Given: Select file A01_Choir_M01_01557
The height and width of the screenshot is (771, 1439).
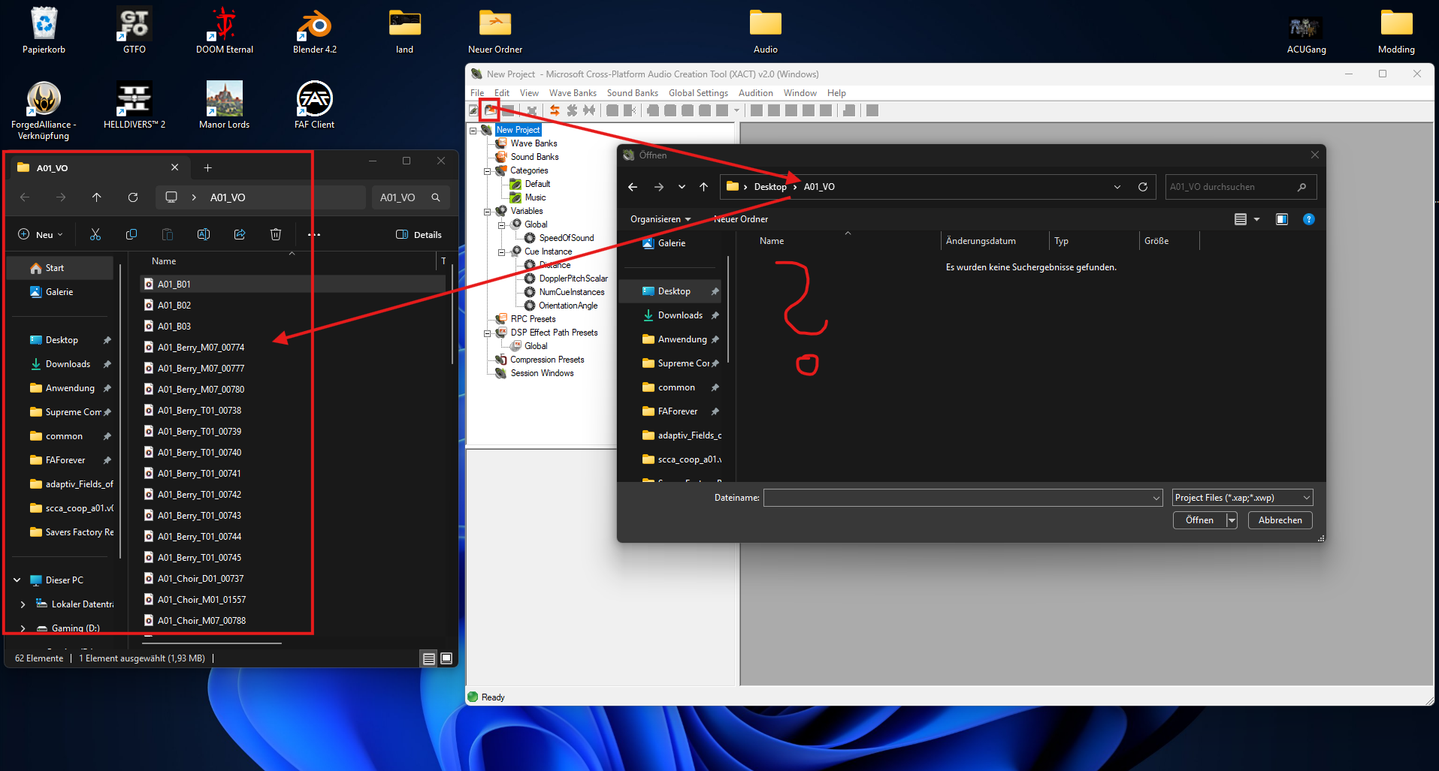Looking at the screenshot, I should (201, 600).
